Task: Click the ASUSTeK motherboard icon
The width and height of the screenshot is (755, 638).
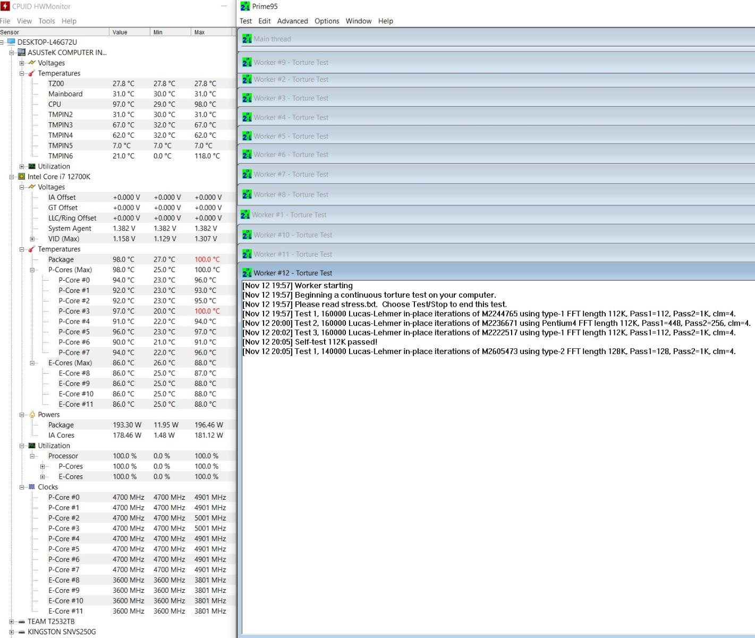Action: coord(22,53)
